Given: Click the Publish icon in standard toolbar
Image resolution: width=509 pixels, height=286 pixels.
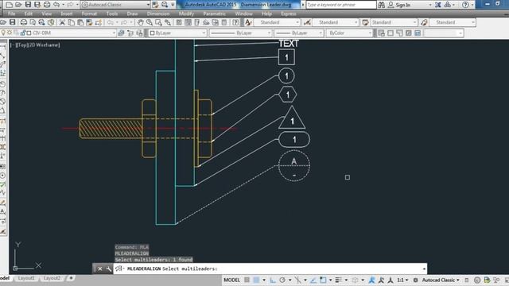Looking at the screenshot, I should 41,22.
